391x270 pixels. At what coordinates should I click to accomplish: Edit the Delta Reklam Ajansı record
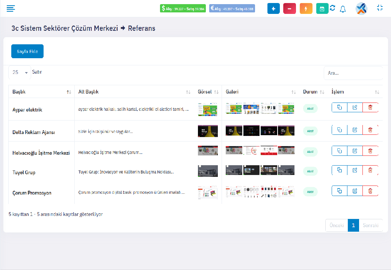(355, 130)
